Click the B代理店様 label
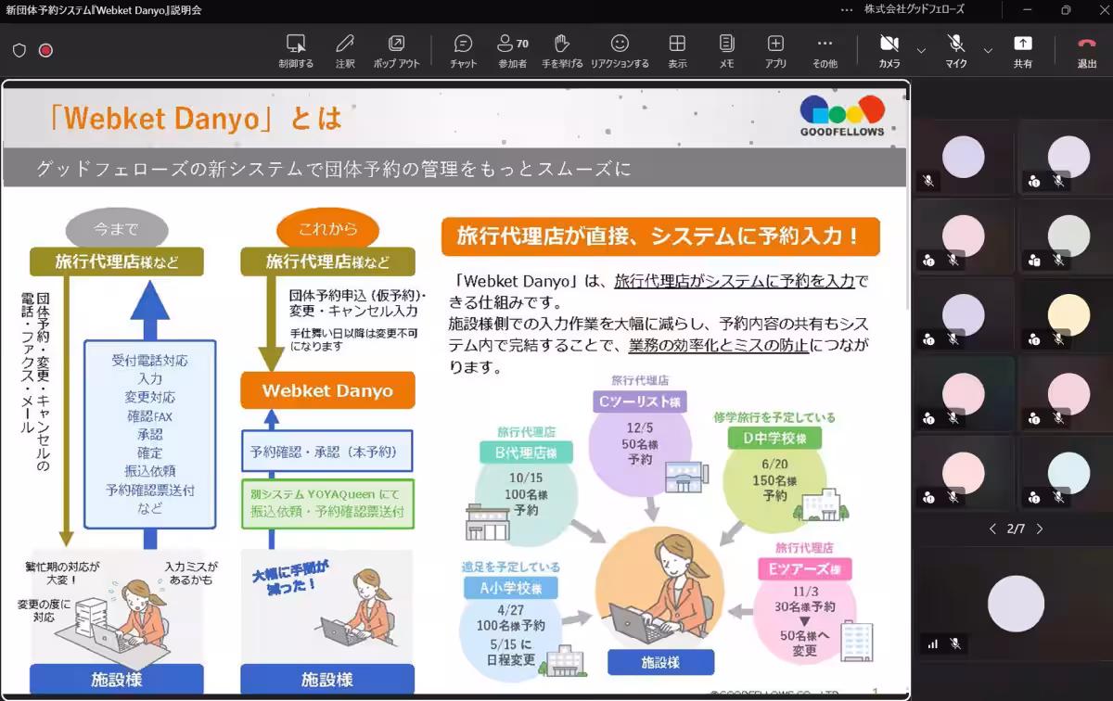Image resolution: width=1113 pixels, height=701 pixels. [526, 453]
